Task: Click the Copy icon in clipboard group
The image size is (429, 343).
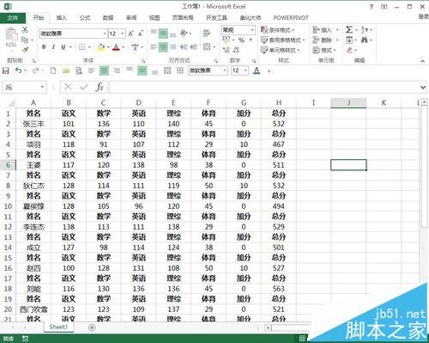Action: coord(25,40)
